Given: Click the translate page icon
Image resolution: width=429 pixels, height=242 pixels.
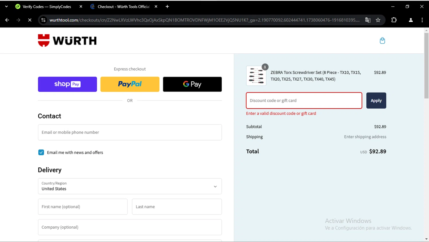Looking at the screenshot, I should [368, 20].
